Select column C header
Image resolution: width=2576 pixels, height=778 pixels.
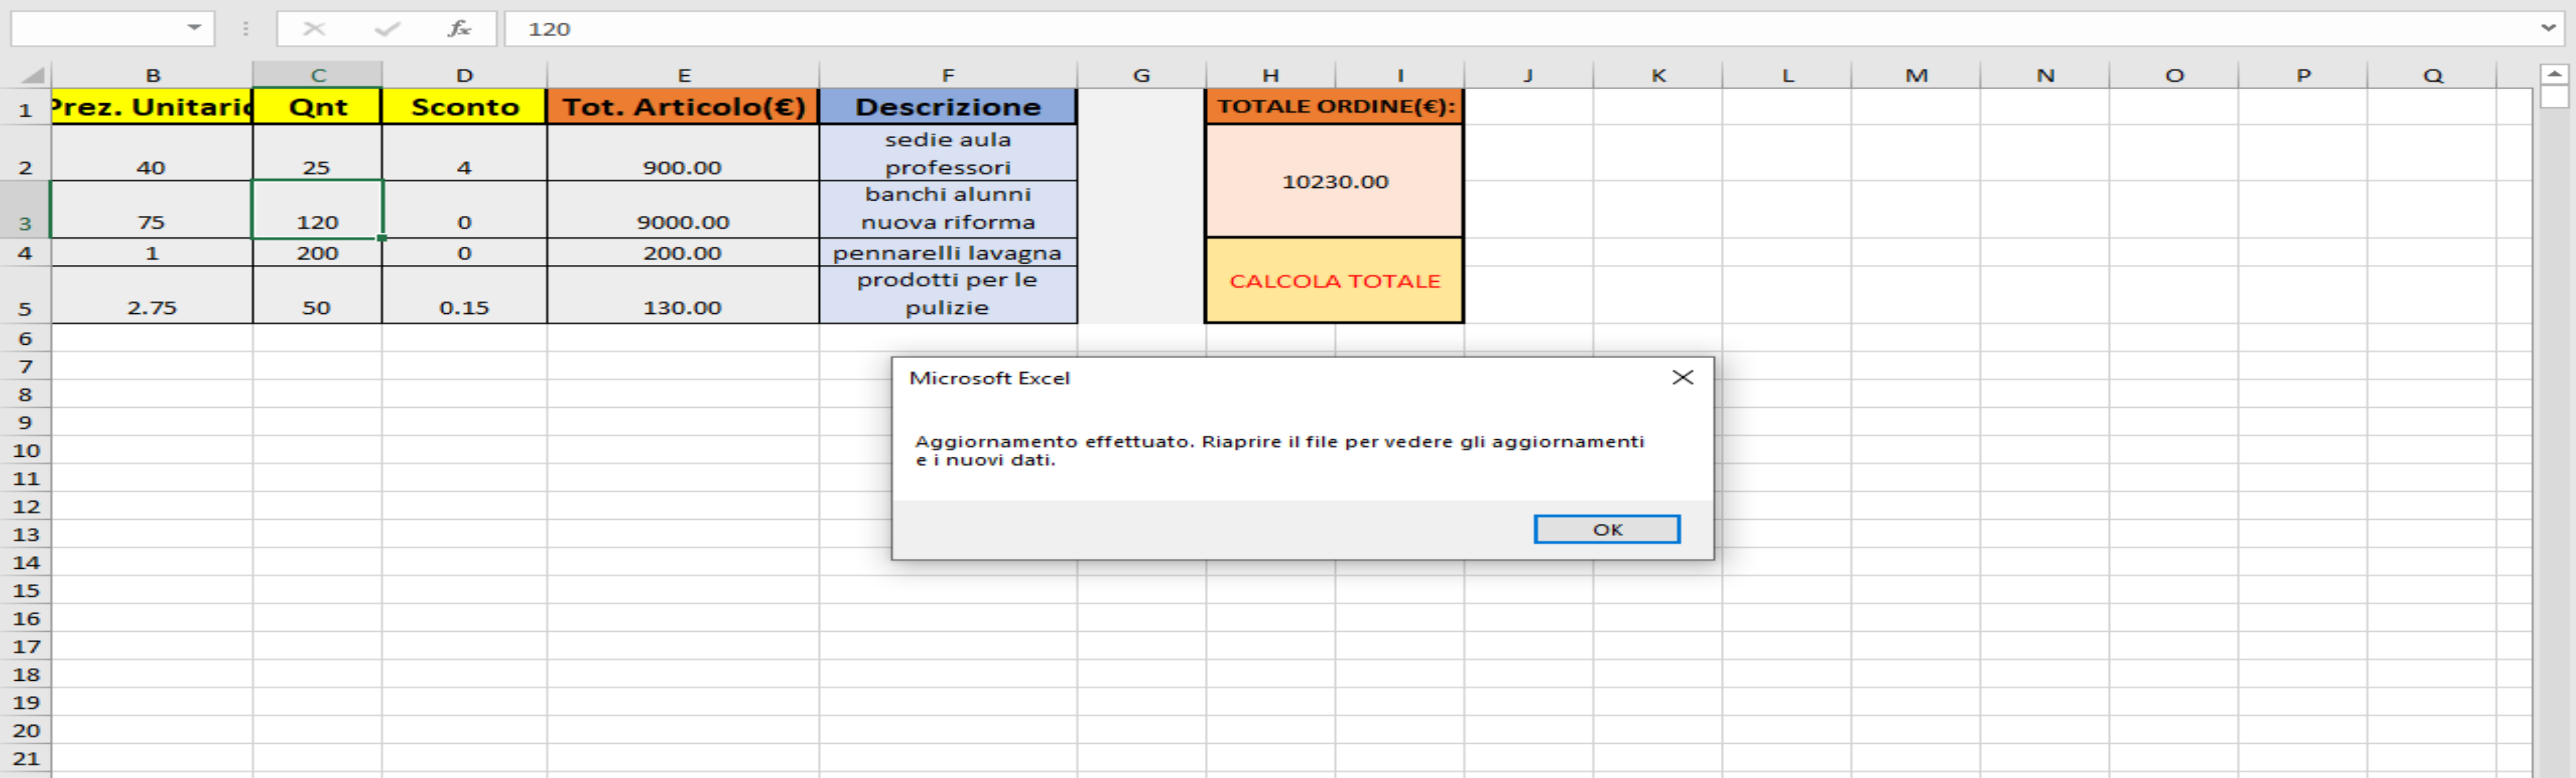tap(317, 75)
